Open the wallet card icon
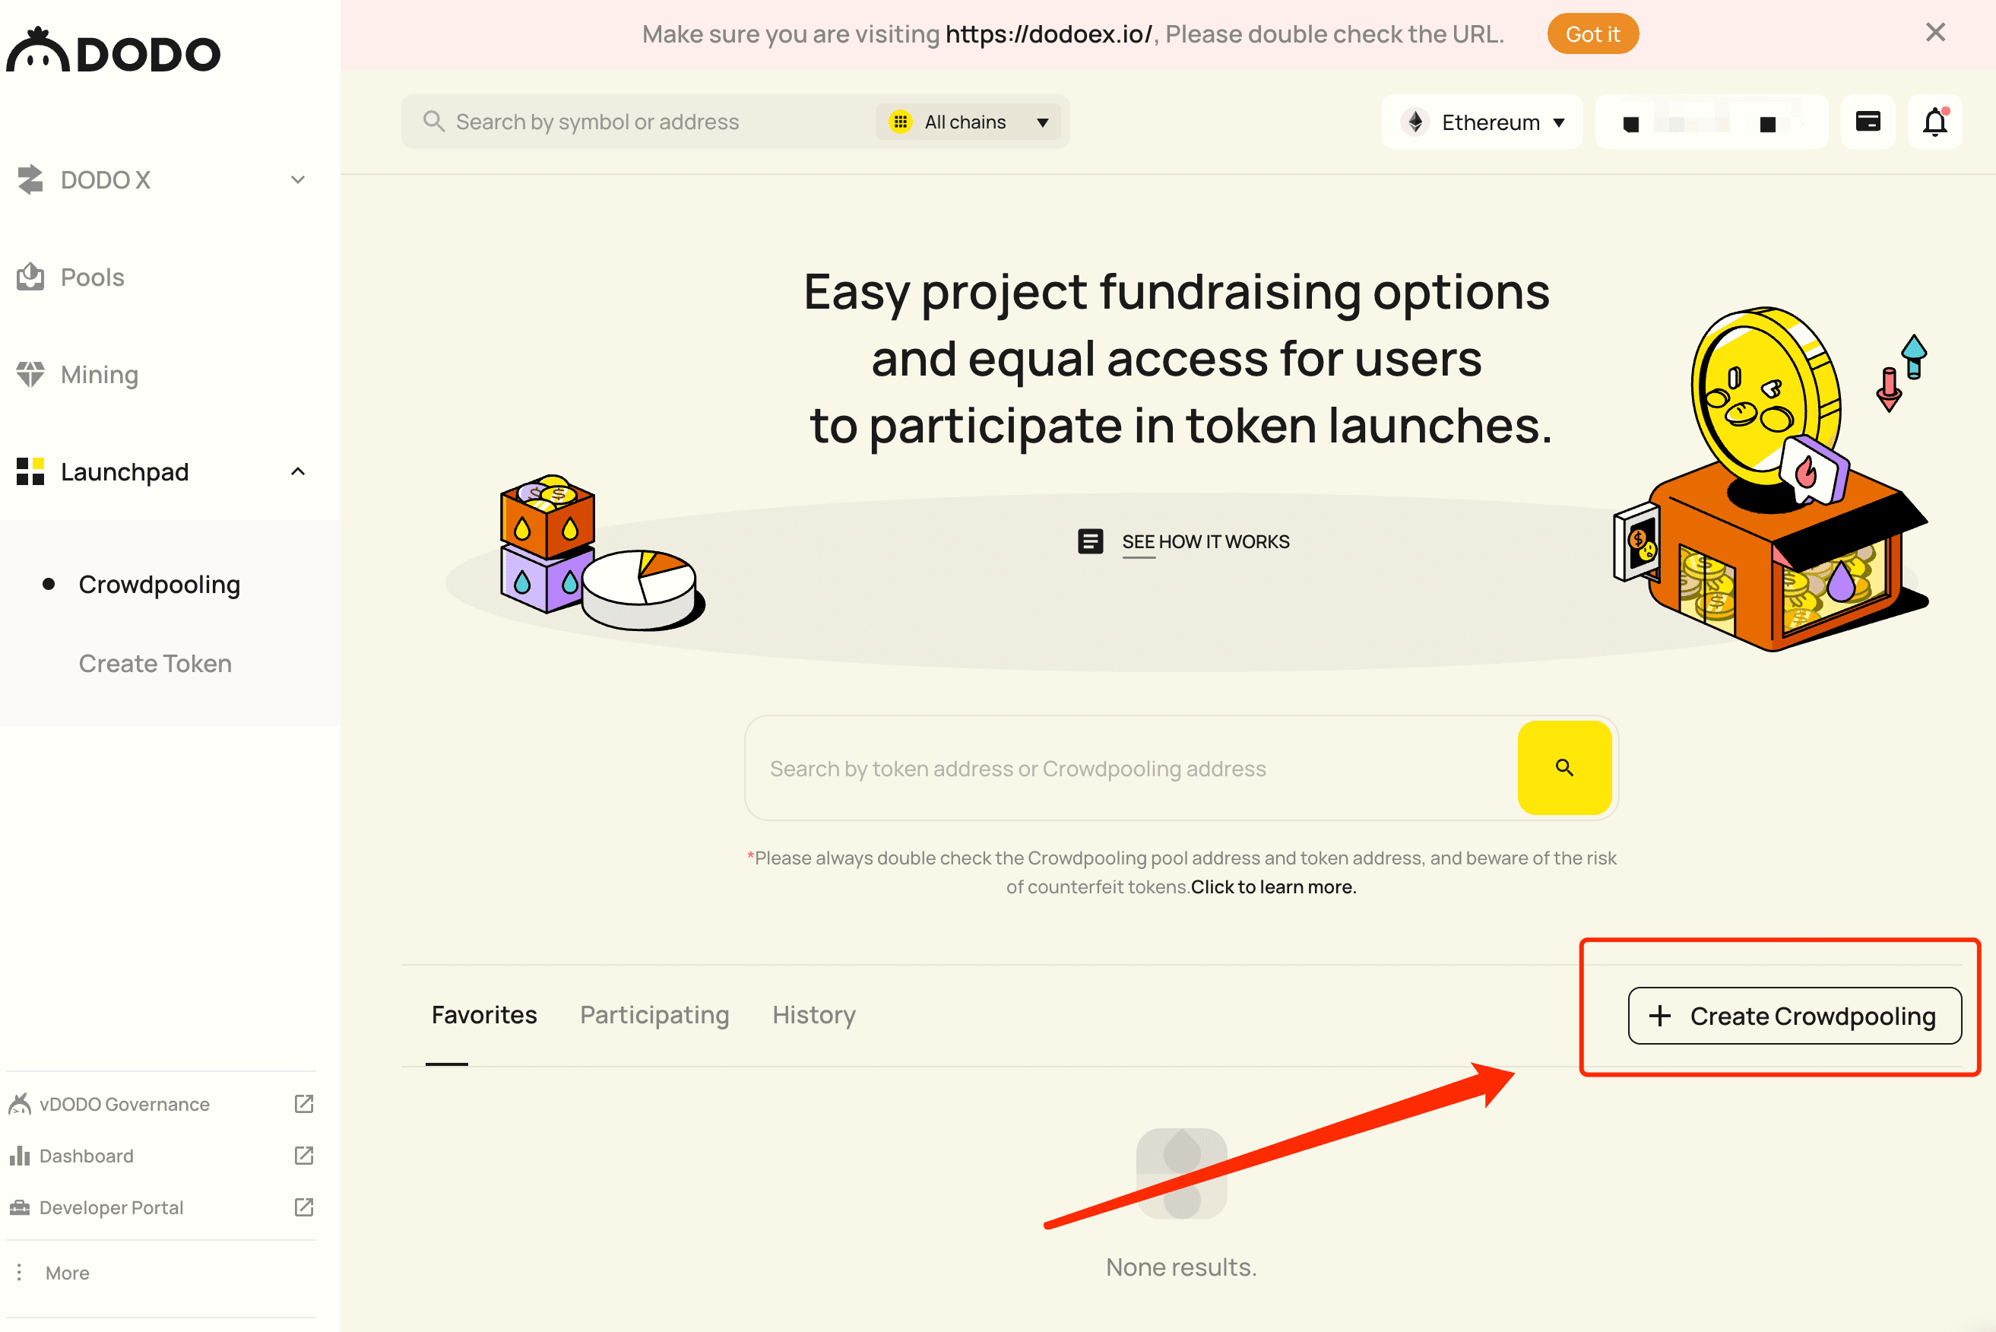This screenshot has width=1996, height=1332. tap(1868, 122)
